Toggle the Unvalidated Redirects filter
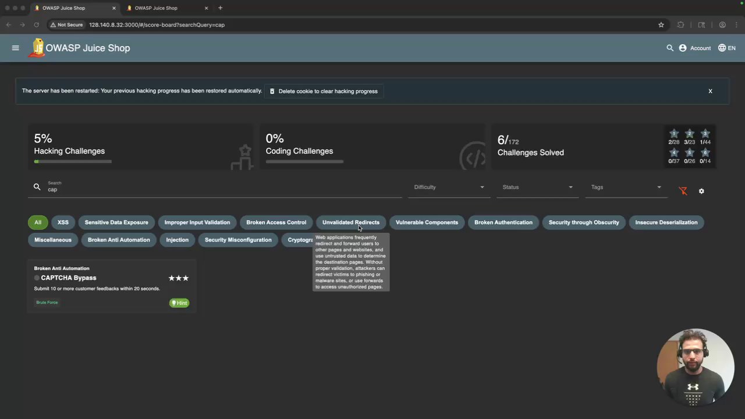745x419 pixels. pyautogui.click(x=351, y=222)
